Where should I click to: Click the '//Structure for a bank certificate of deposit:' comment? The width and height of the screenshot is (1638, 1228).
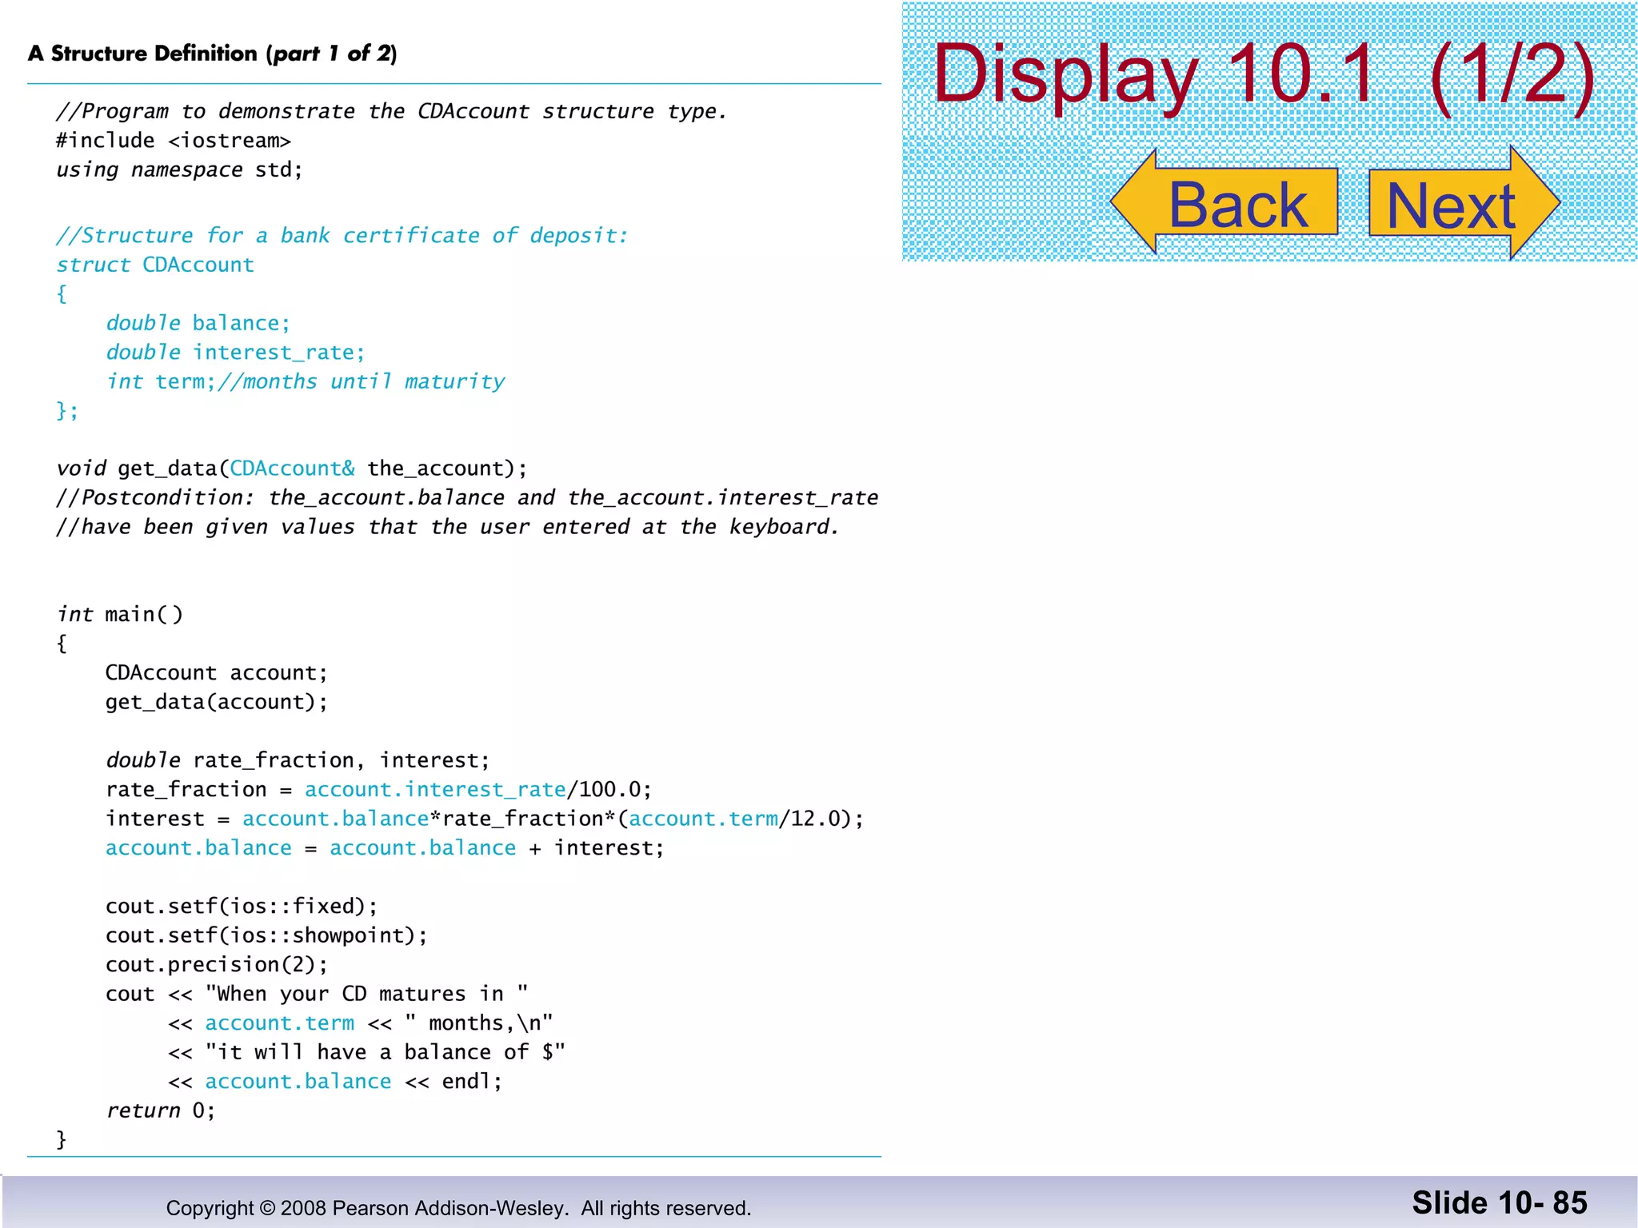pyautogui.click(x=342, y=236)
